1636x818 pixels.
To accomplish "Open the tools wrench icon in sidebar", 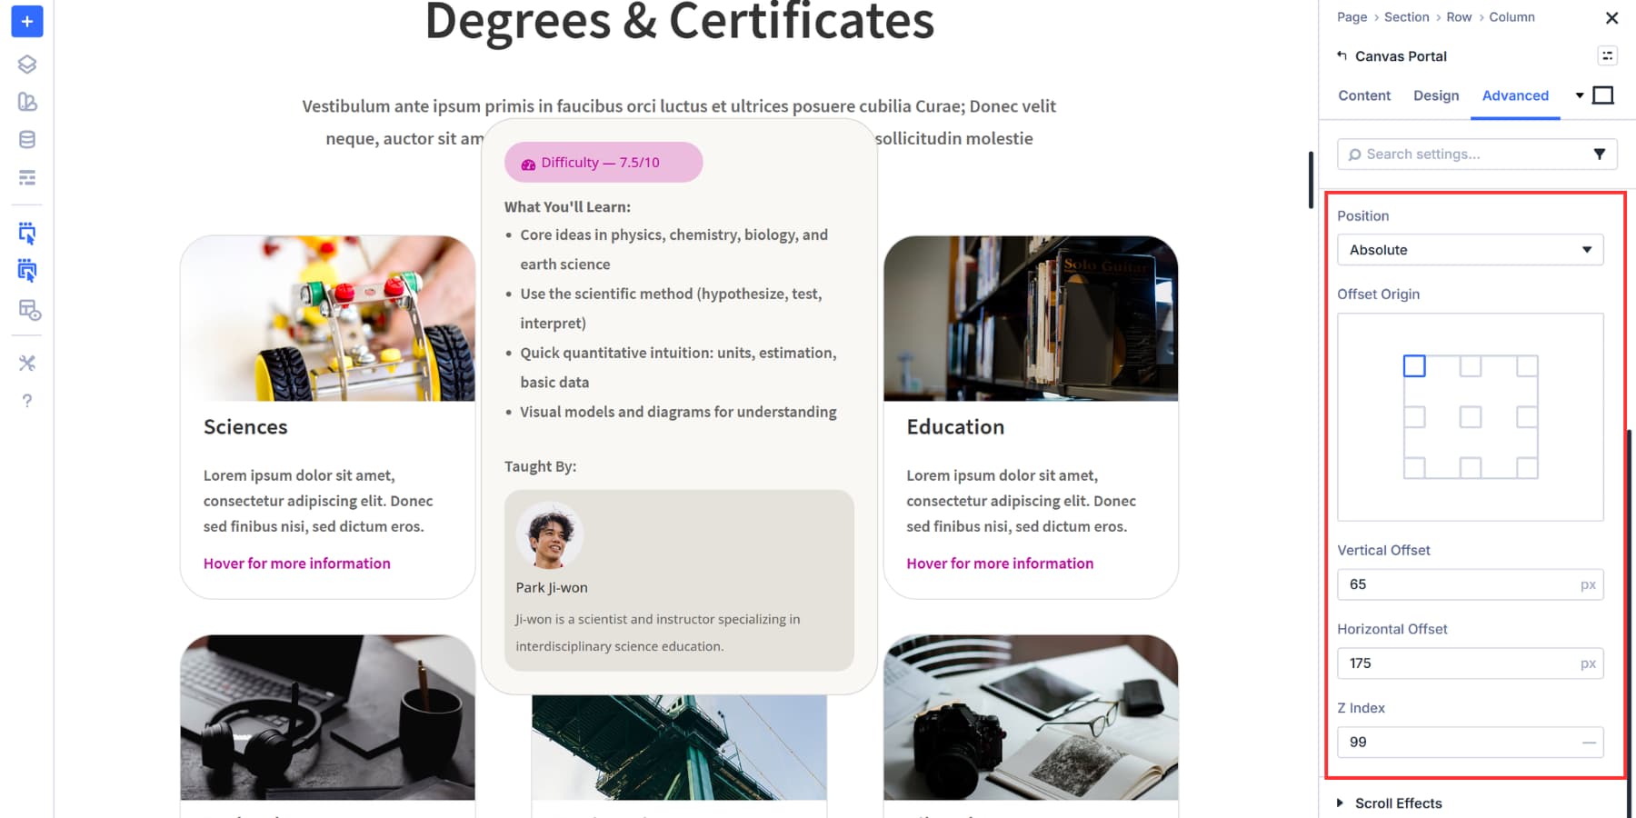I will coord(27,364).
